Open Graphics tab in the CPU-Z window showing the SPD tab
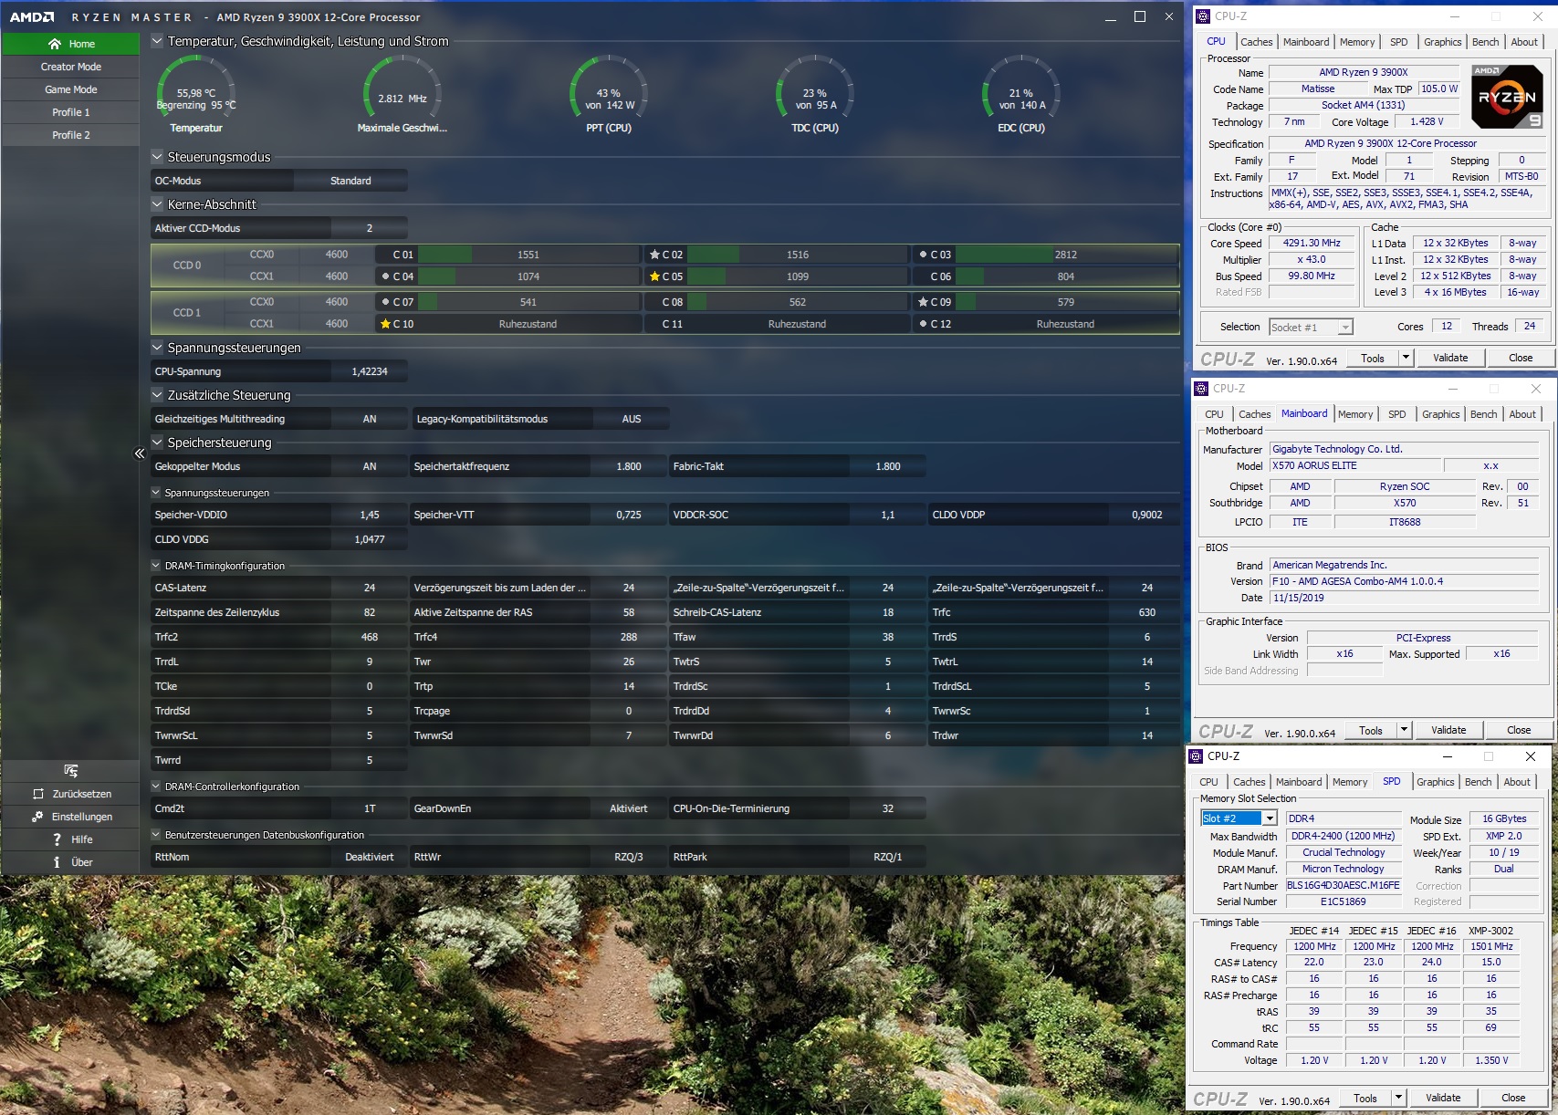This screenshot has width=1558, height=1115. click(1436, 782)
